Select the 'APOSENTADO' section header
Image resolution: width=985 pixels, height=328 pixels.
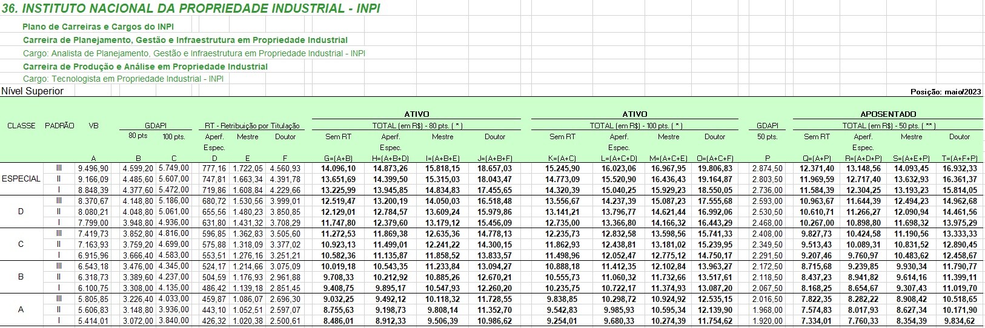point(889,114)
